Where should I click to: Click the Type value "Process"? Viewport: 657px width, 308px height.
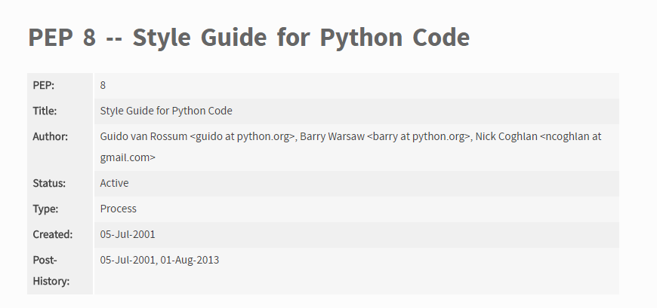119,209
